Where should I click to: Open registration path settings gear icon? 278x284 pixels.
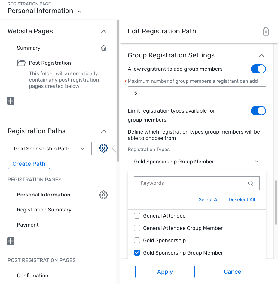click(104, 148)
